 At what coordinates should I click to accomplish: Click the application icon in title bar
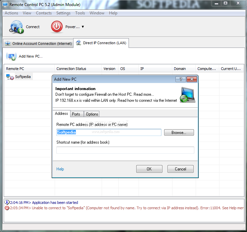pyautogui.click(x=5, y=5)
